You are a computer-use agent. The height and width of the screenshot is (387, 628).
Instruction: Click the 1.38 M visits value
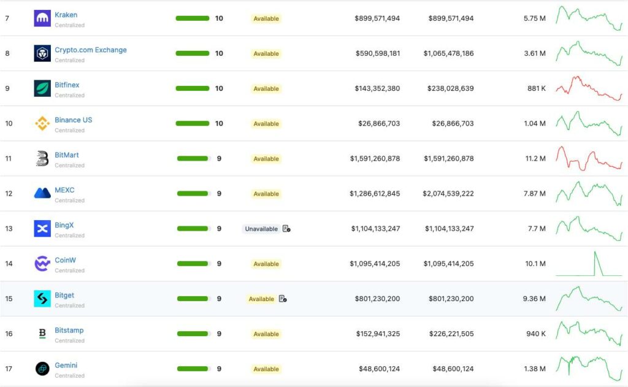click(535, 369)
